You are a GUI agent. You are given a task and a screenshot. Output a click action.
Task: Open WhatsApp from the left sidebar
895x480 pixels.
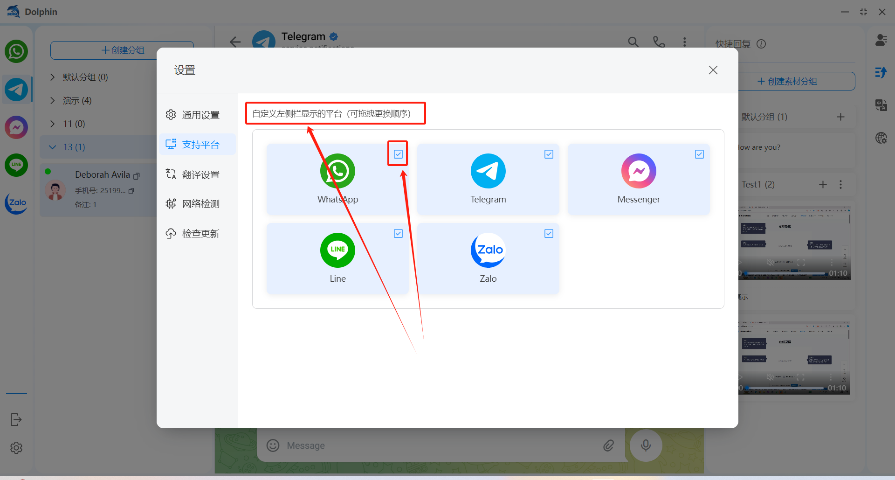click(x=16, y=51)
